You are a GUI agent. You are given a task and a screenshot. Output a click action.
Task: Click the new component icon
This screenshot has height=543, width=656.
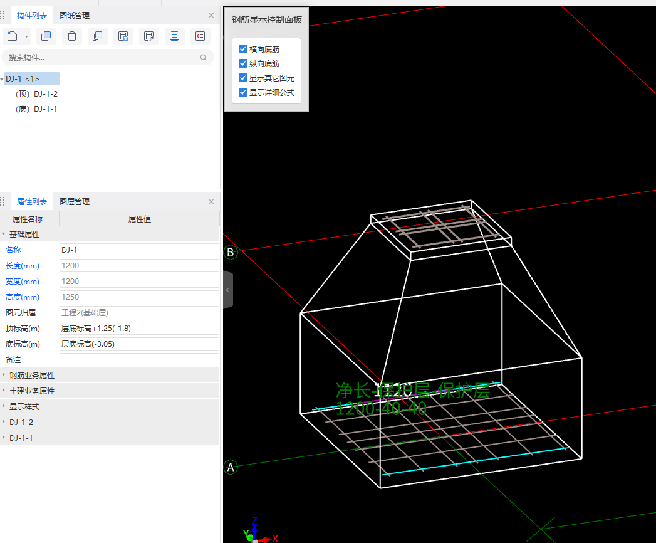pyautogui.click(x=12, y=36)
